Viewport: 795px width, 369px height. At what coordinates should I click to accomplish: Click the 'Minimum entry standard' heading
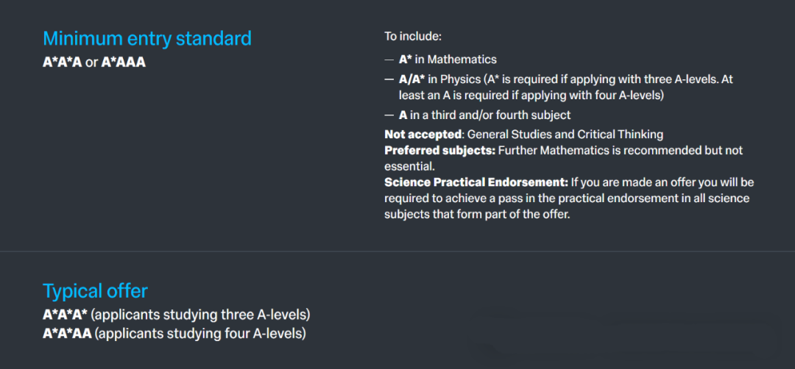pos(147,38)
